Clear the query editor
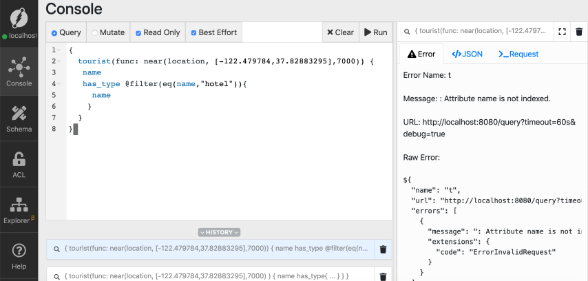The height and width of the screenshot is (281, 588). coord(340,32)
